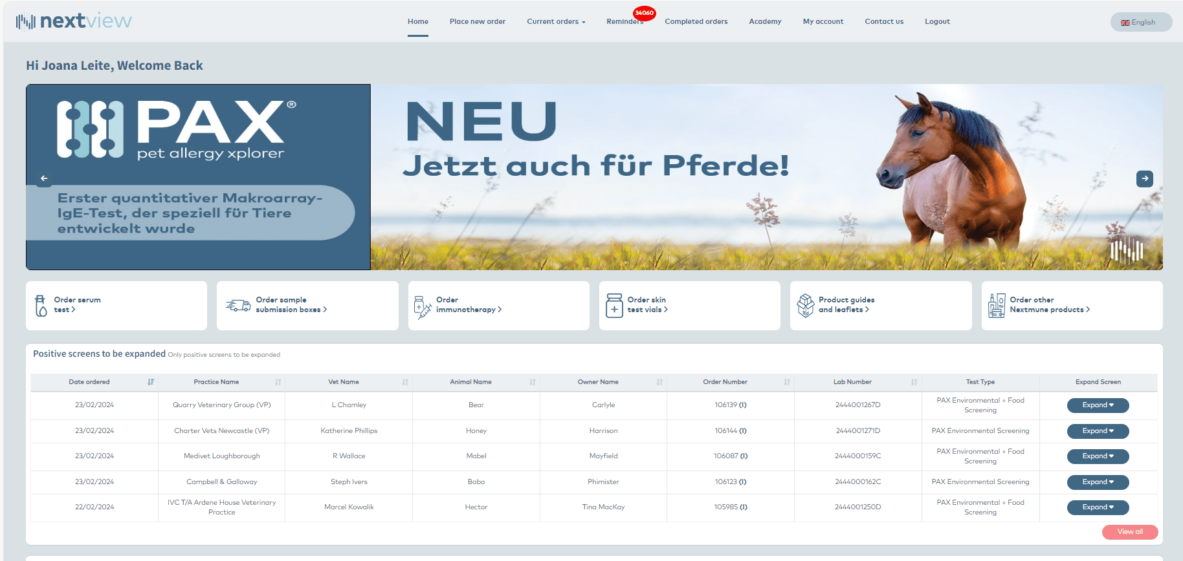Image resolution: width=1183 pixels, height=561 pixels.
Task: Click the Nextmune products bottles icon
Action: click(x=997, y=305)
